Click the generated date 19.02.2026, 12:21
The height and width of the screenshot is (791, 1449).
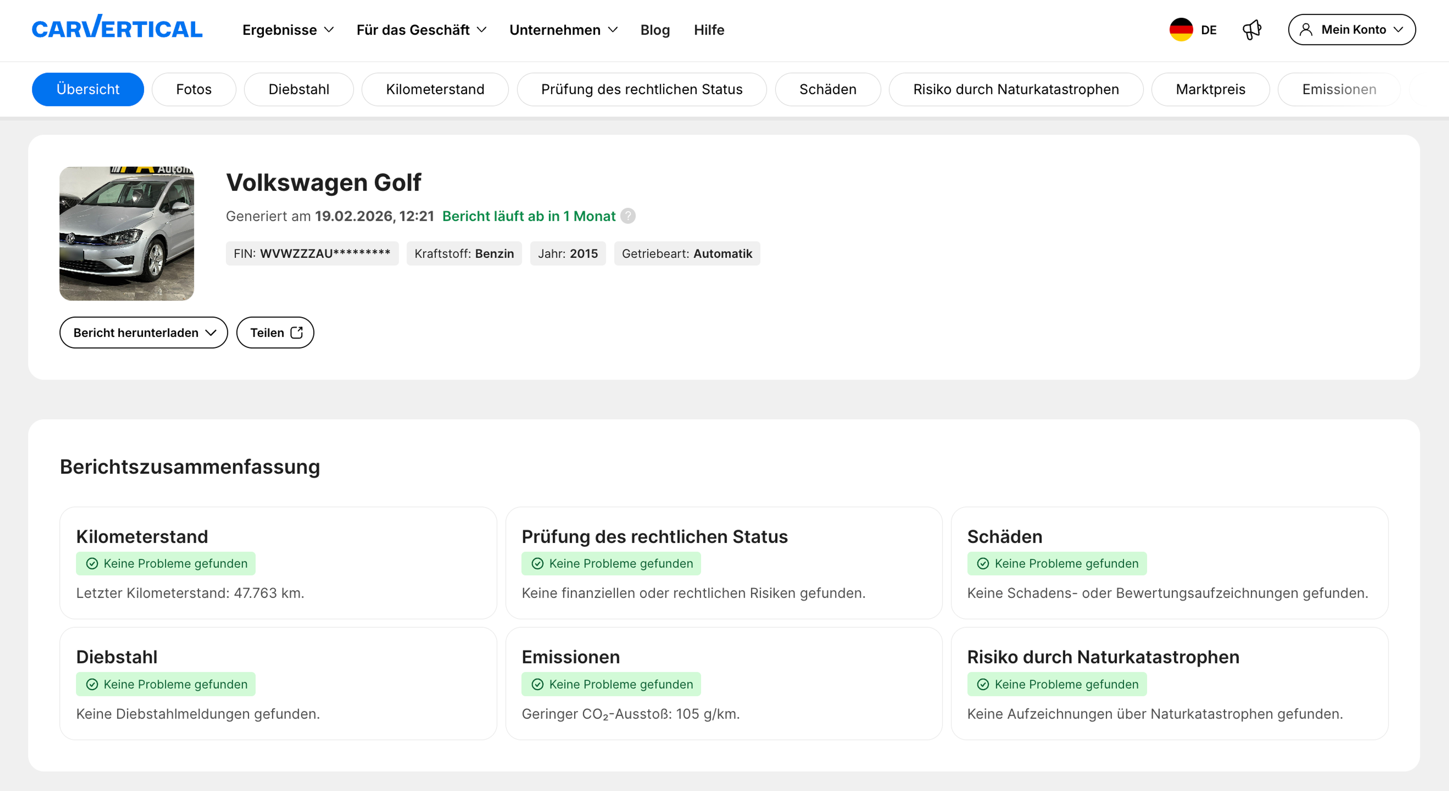click(x=375, y=216)
